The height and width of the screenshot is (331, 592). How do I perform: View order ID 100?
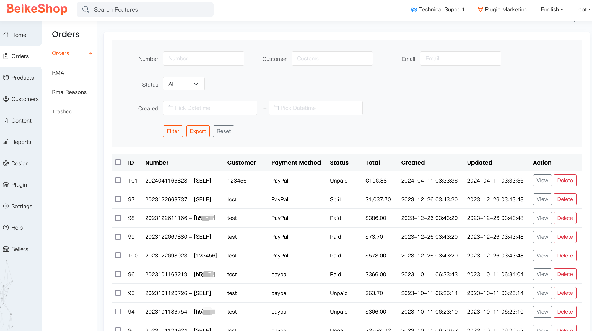coord(542,256)
